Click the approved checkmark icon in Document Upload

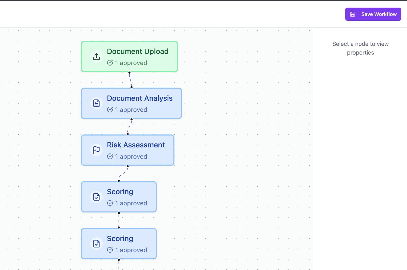110,63
